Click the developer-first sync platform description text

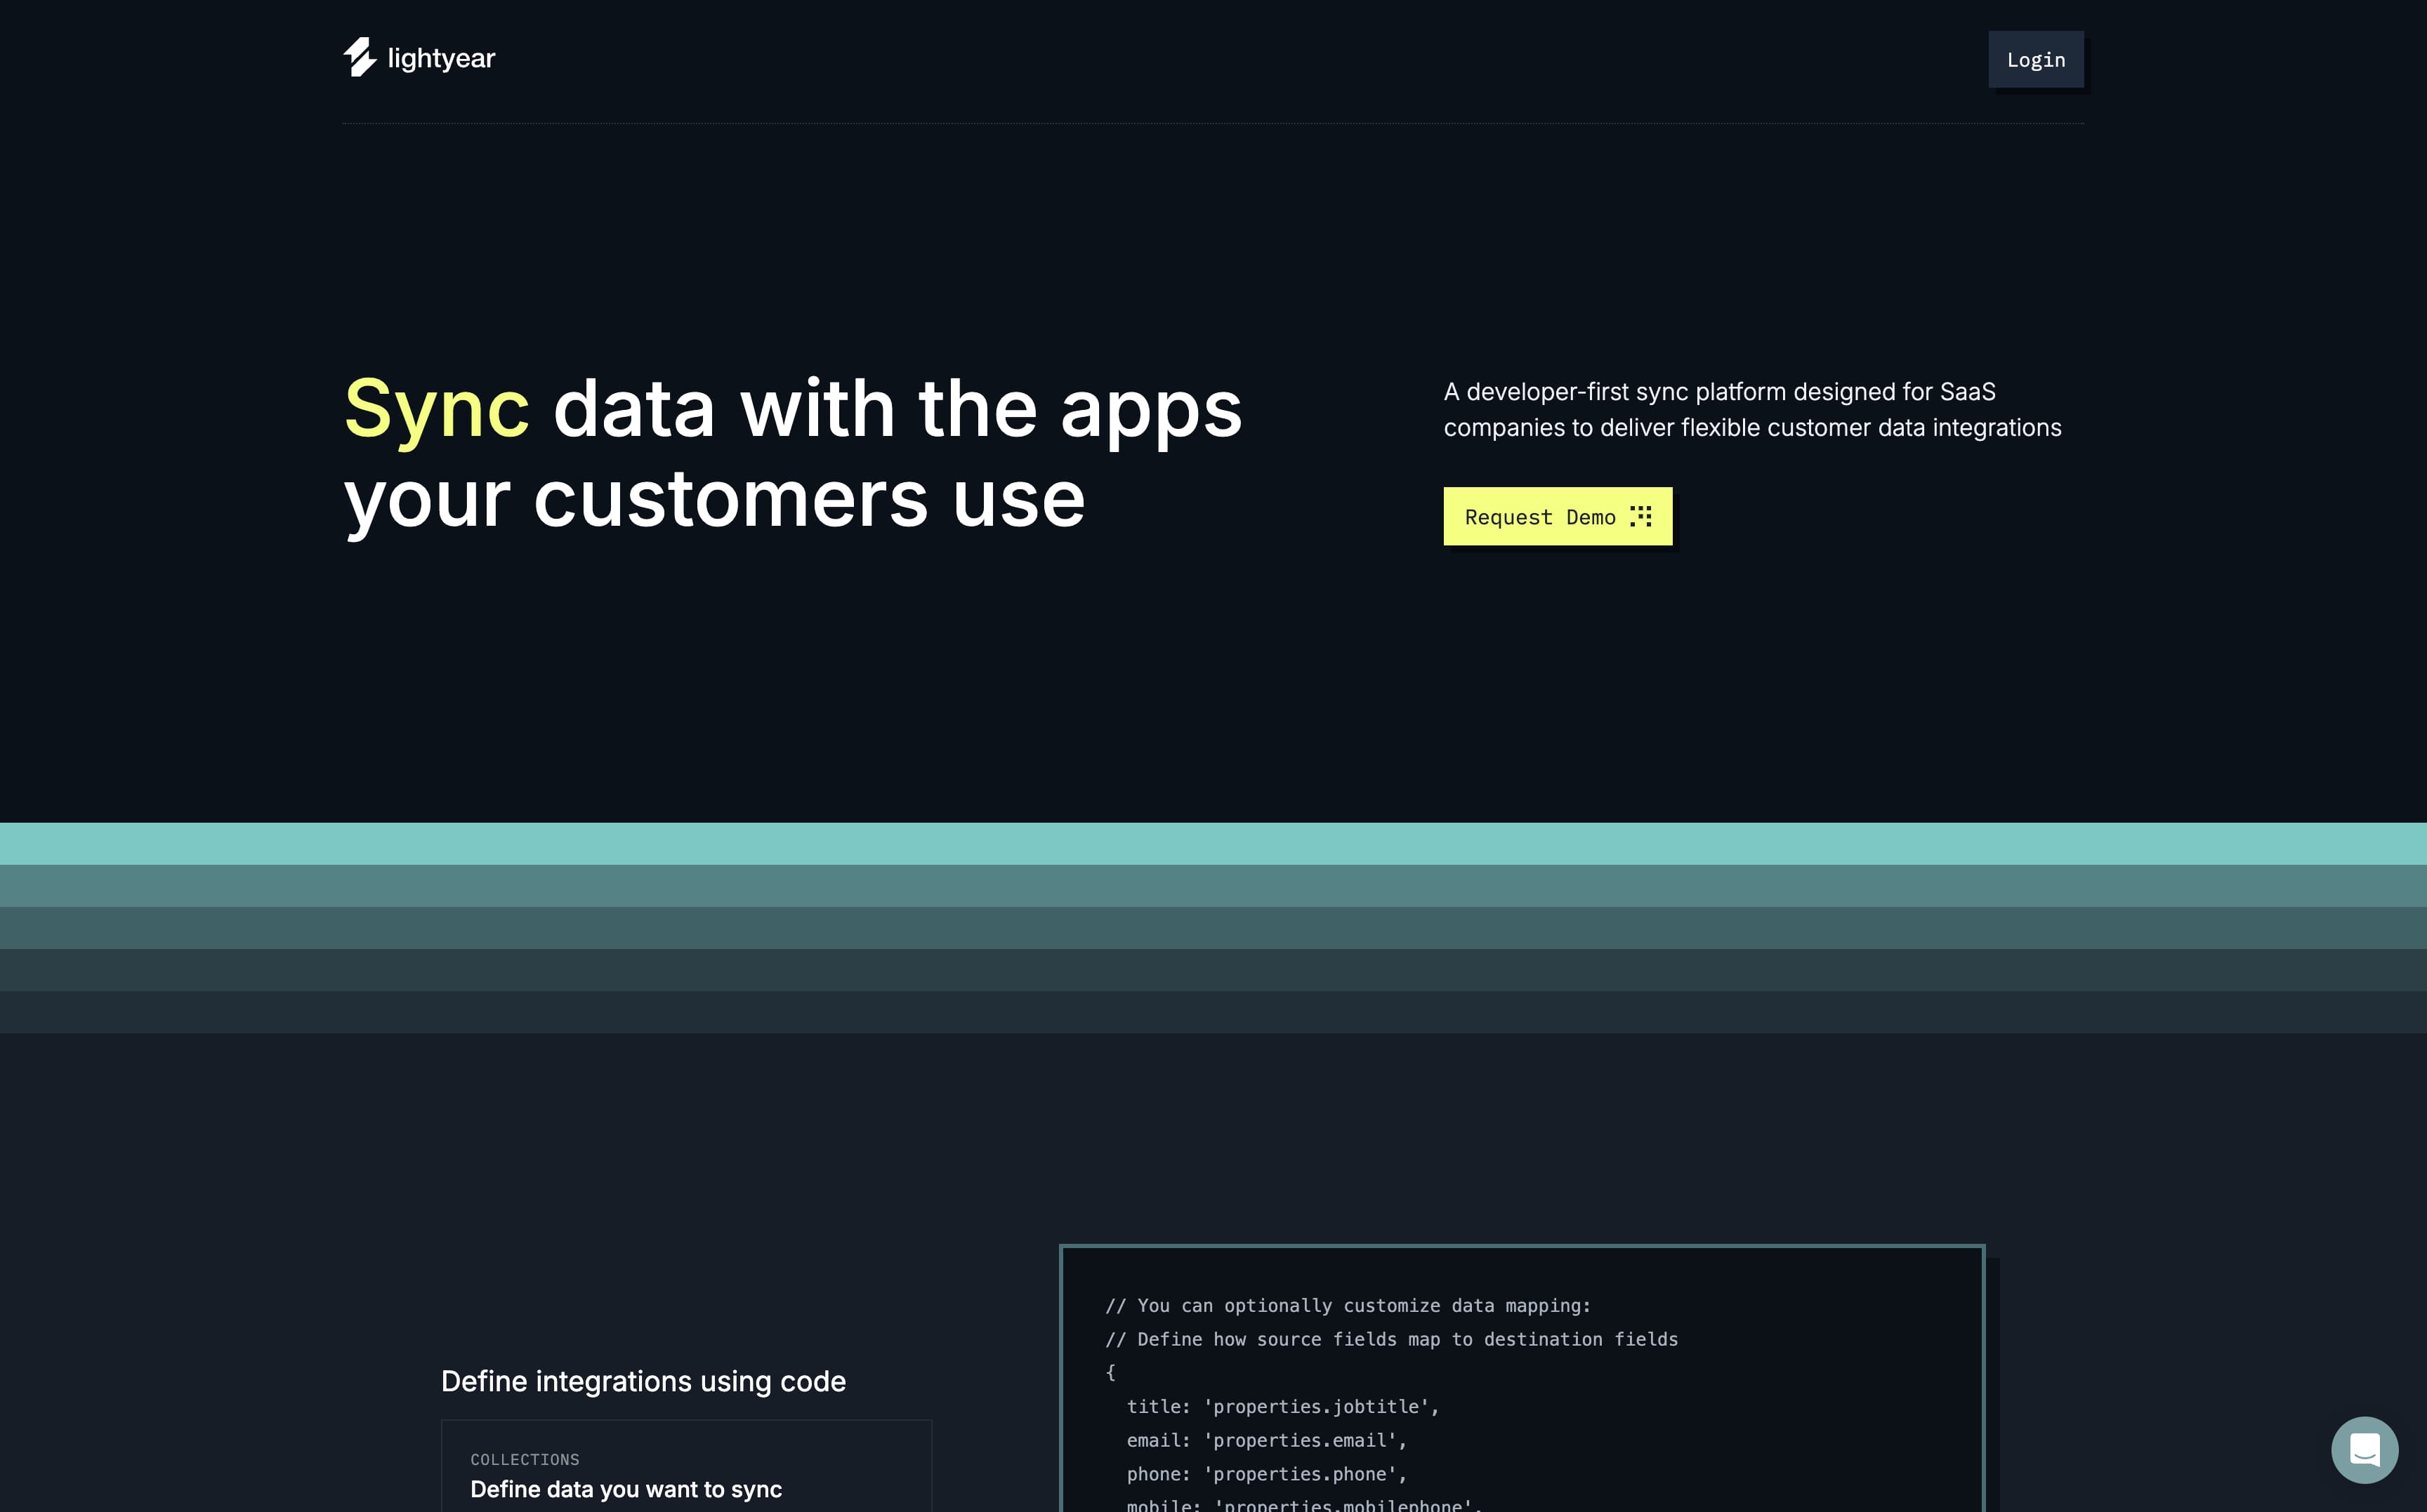pyautogui.click(x=1751, y=410)
